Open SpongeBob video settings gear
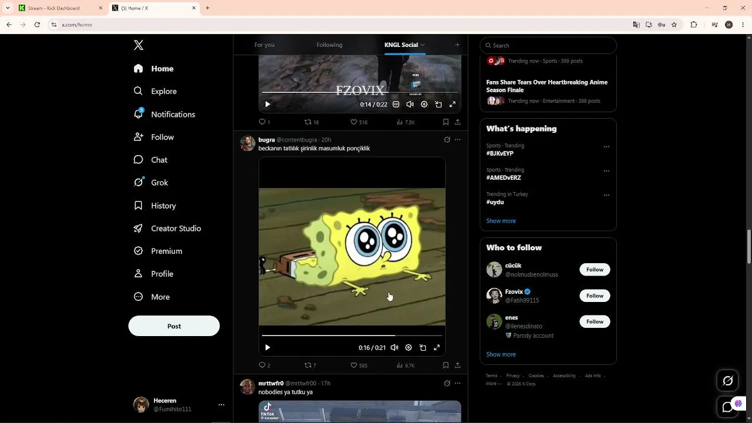This screenshot has width=752, height=423. [x=408, y=348]
